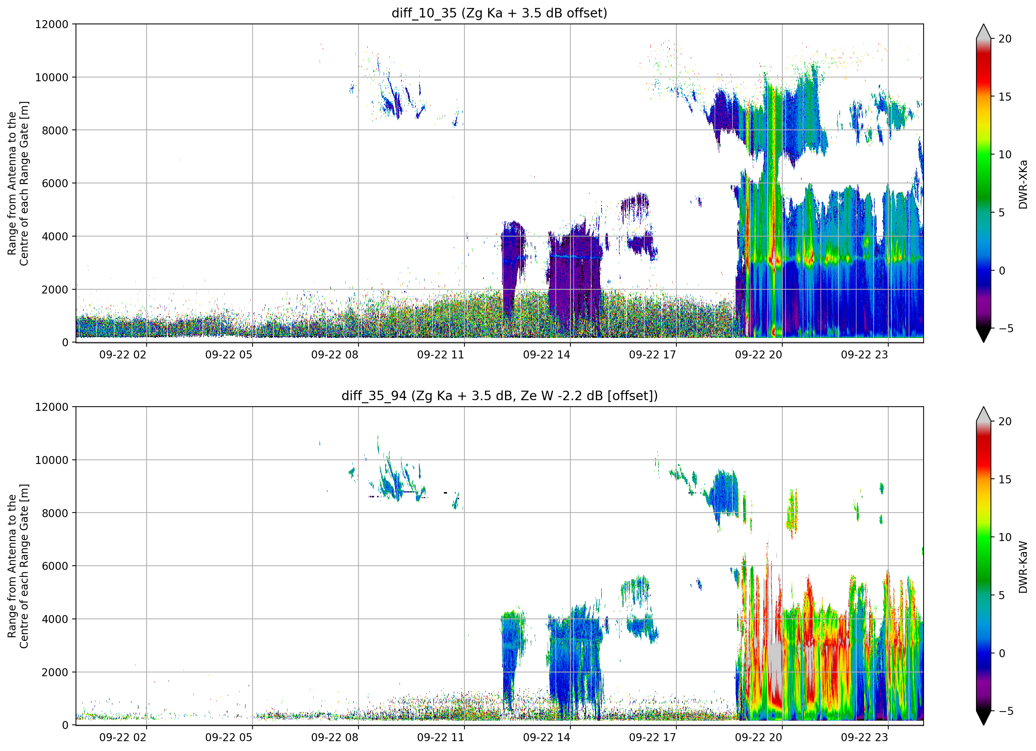Click the gray upper arrow of the DWR-XKa colorbar

coord(984,32)
